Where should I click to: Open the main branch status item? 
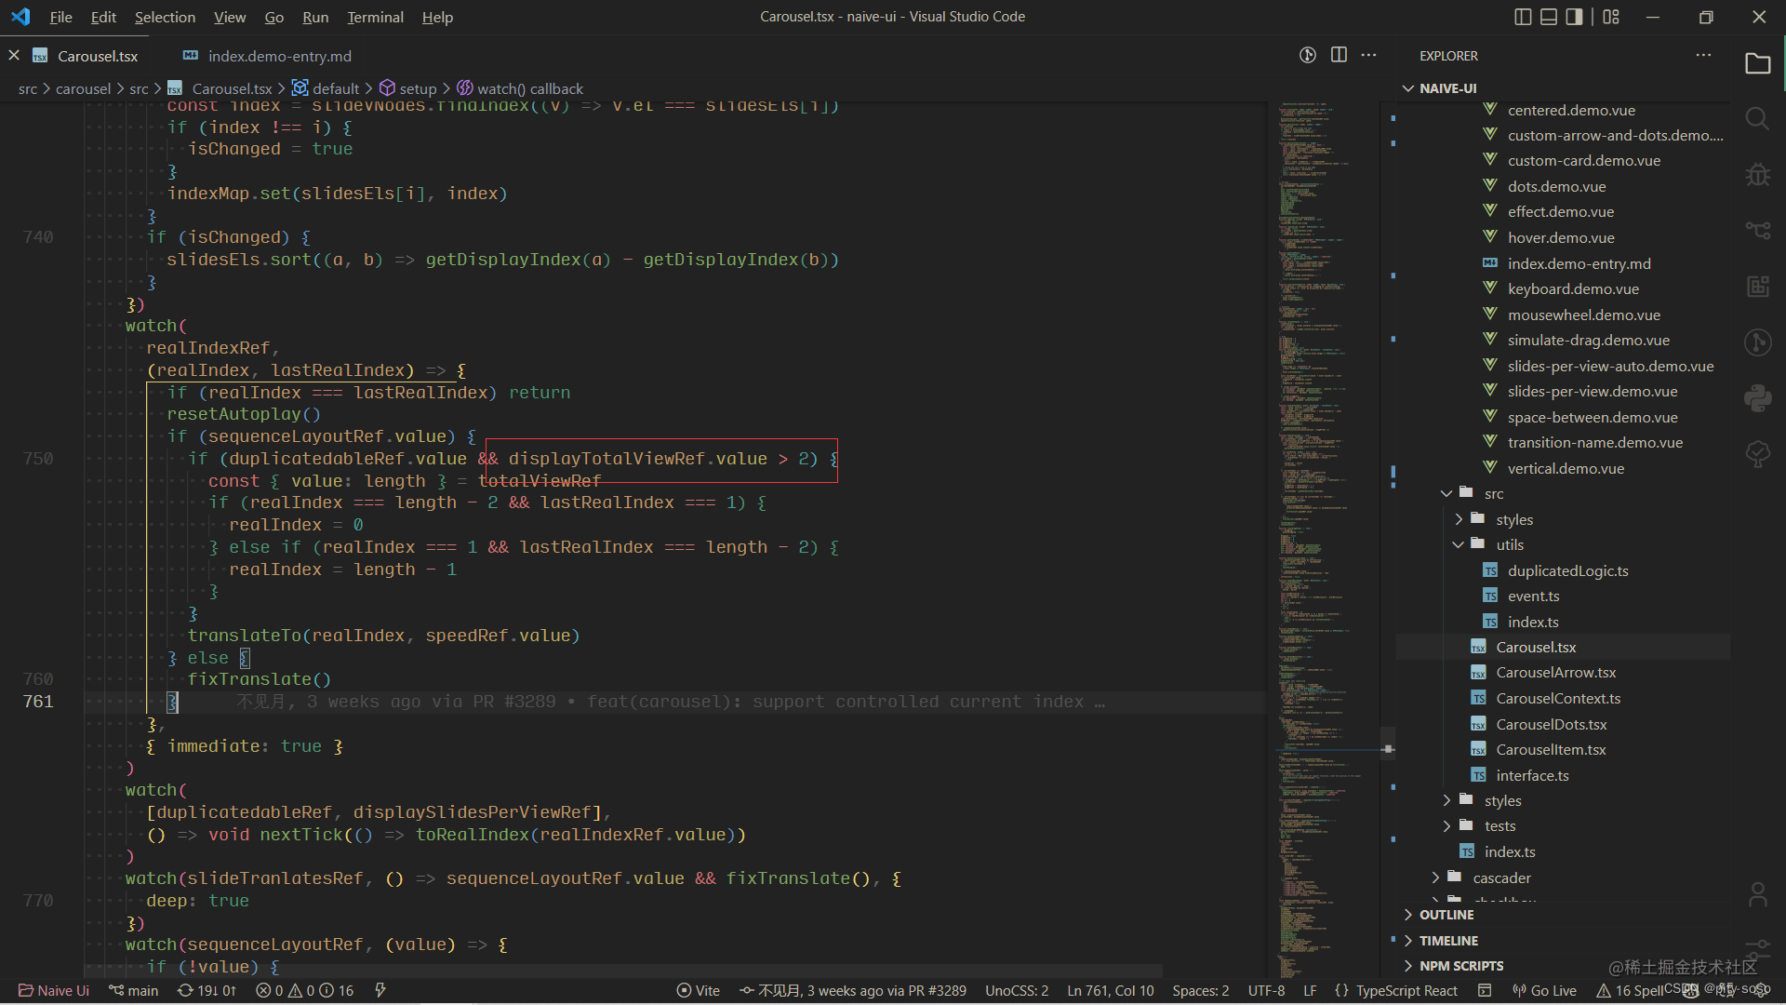click(134, 991)
